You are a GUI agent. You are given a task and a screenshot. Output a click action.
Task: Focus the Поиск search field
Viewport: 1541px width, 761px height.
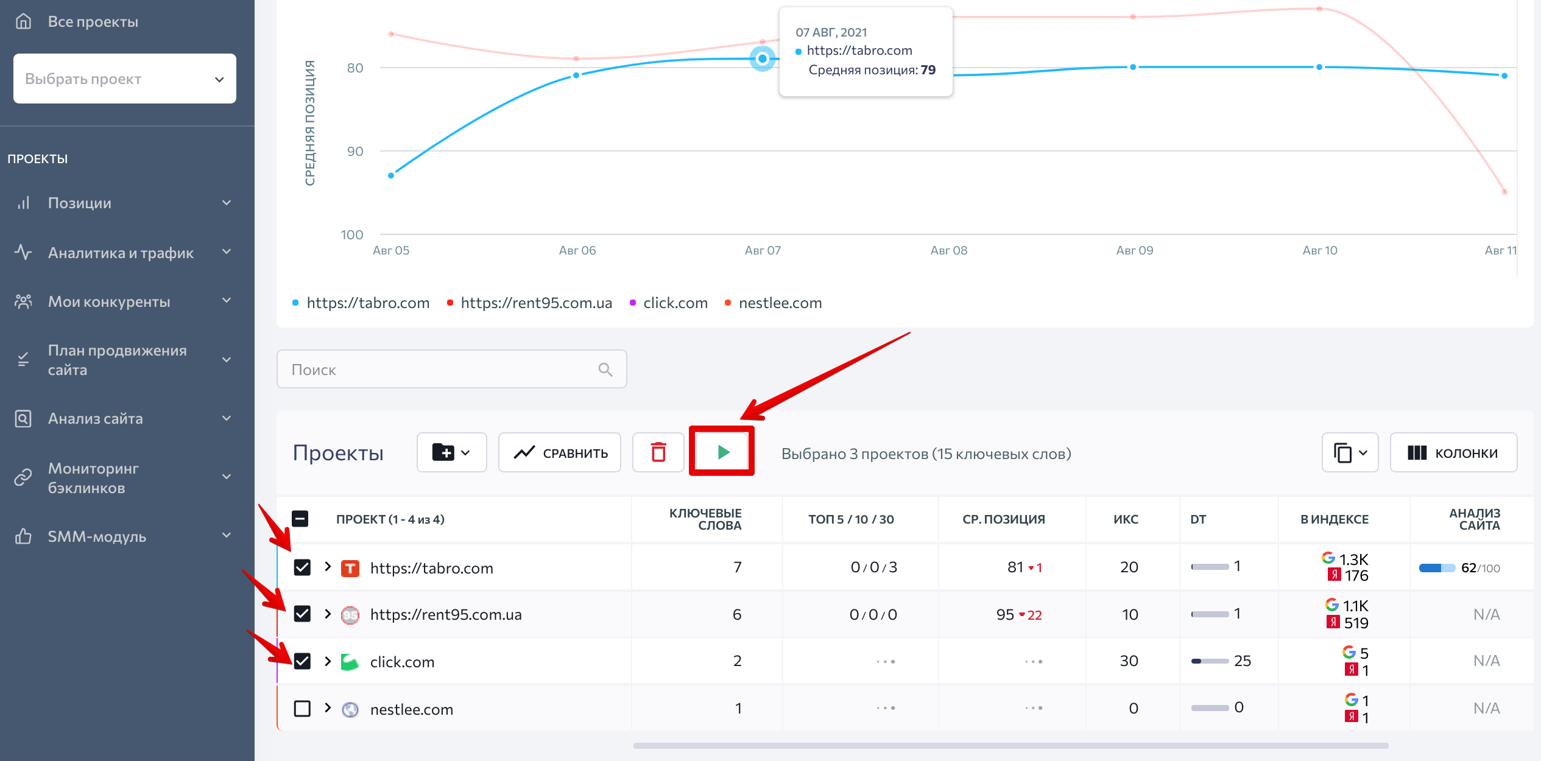click(451, 369)
